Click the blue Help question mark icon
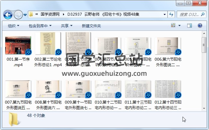Screen dimensions: 209x130 (200, 26)
